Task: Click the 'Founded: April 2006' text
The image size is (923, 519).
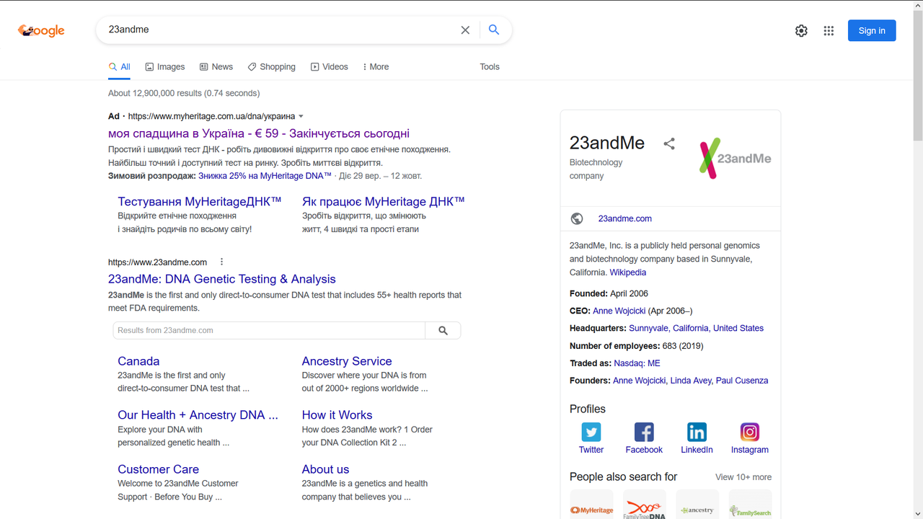Action: (609, 293)
